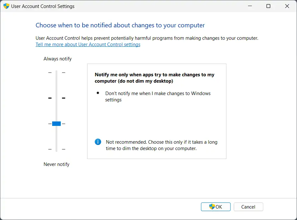Image resolution: width=297 pixels, height=220 pixels.
Task: Click the "Always notify" label
Action: [x=58, y=59]
